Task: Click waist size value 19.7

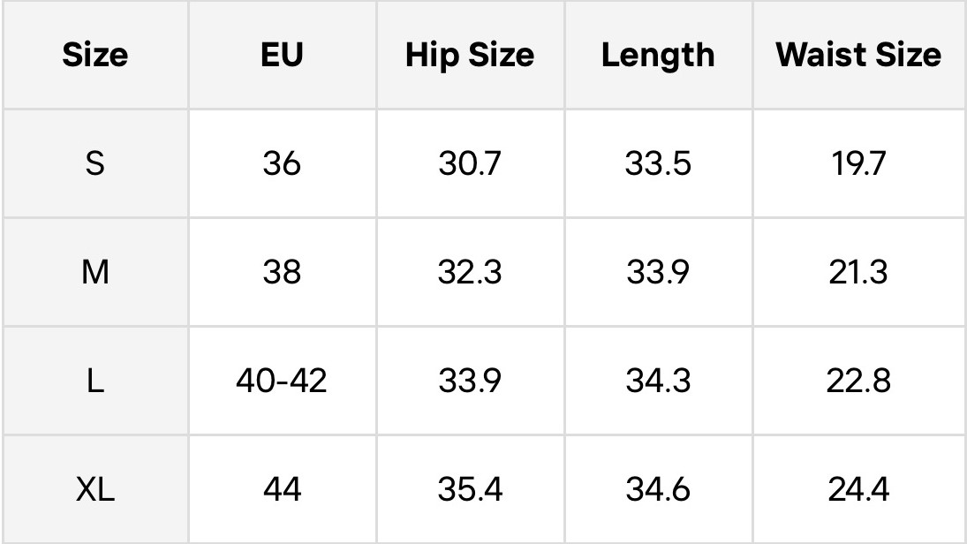Action: coord(858,163)
